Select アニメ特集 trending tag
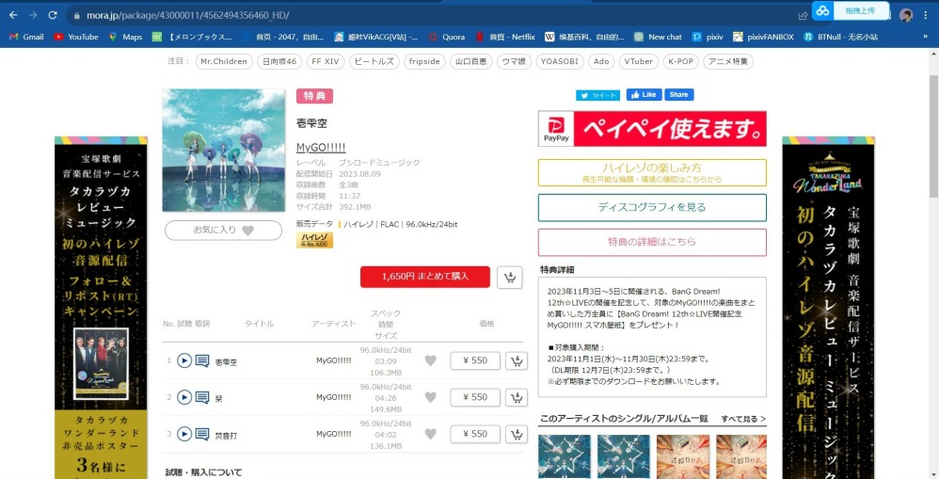 coord(728,62)
